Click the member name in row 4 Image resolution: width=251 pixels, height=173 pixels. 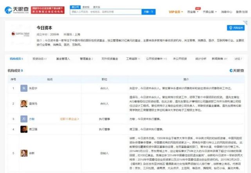[x=33, y=129]
